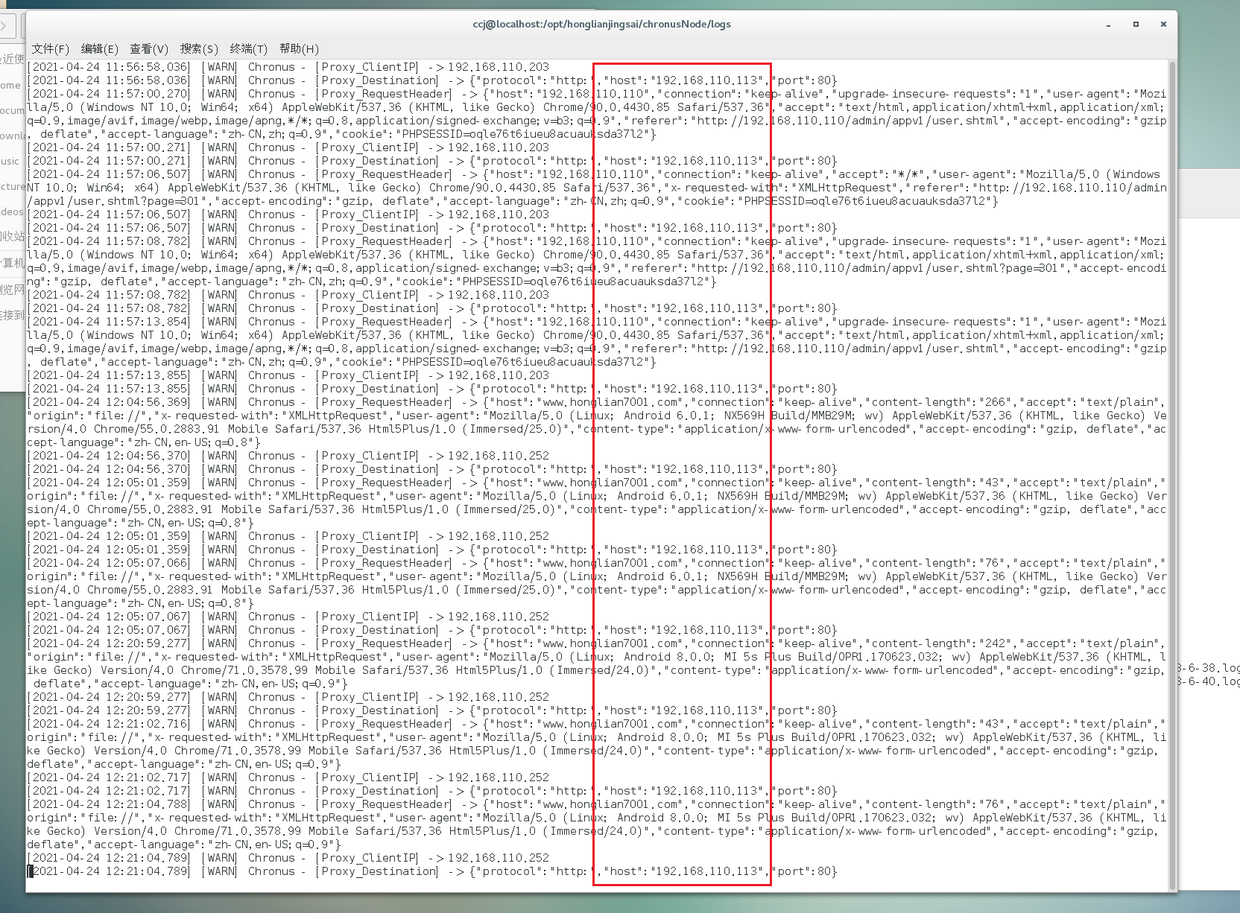Viewport: 1240px width, 913px height.
Task: Select 回收站 trash in background sidebar
Action: 12,237
